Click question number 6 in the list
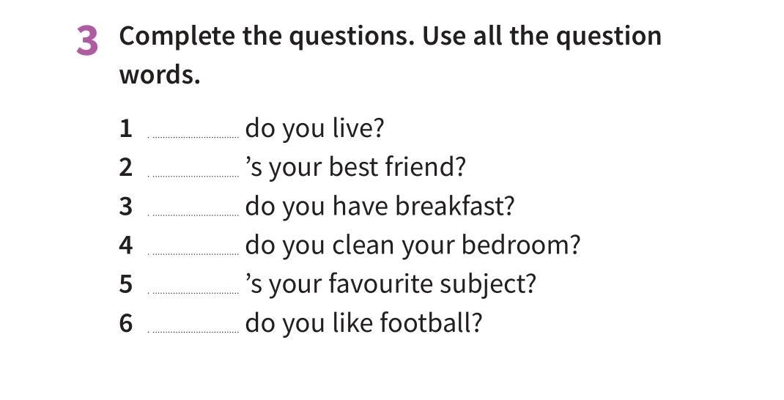This screenshot has height=400, width=784. [126, 323]
